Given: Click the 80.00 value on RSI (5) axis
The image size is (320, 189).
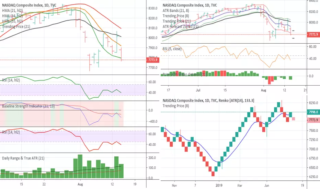Looking at the screenshot, I should (x=313, y=47).
